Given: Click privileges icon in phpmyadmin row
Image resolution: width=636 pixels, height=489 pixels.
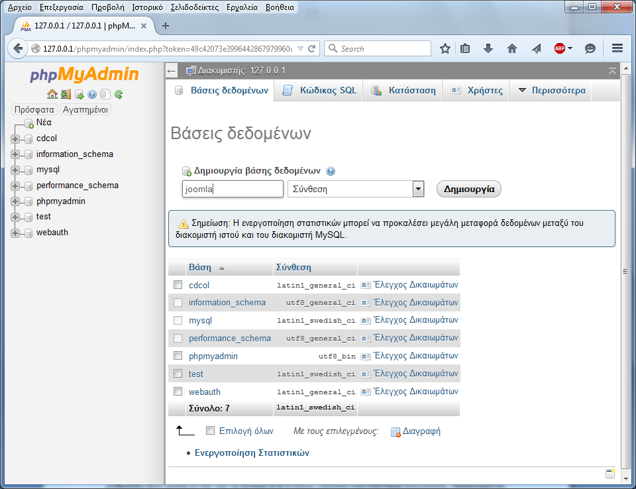Looking at the screenshot, I should pyautogui.click(x=366, y=356).
